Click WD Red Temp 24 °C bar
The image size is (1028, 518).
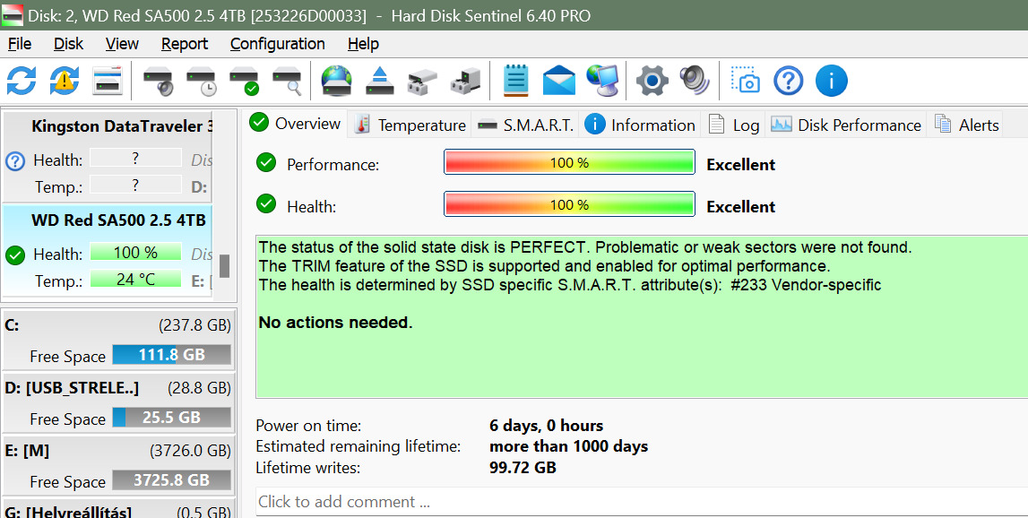coord(135,280)
